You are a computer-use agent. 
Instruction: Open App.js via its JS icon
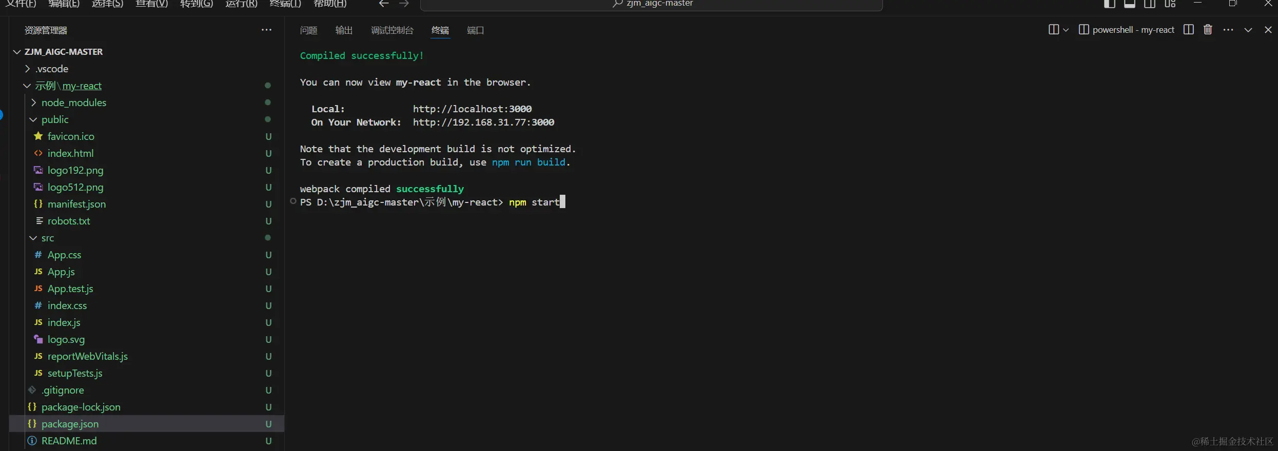pos(38,271)
